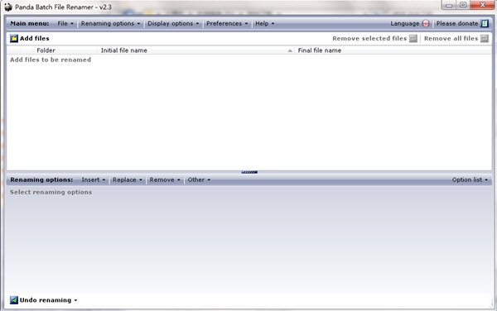
Task: Minimize the Panda Batch File Renamer window
Action: (449, 5)
